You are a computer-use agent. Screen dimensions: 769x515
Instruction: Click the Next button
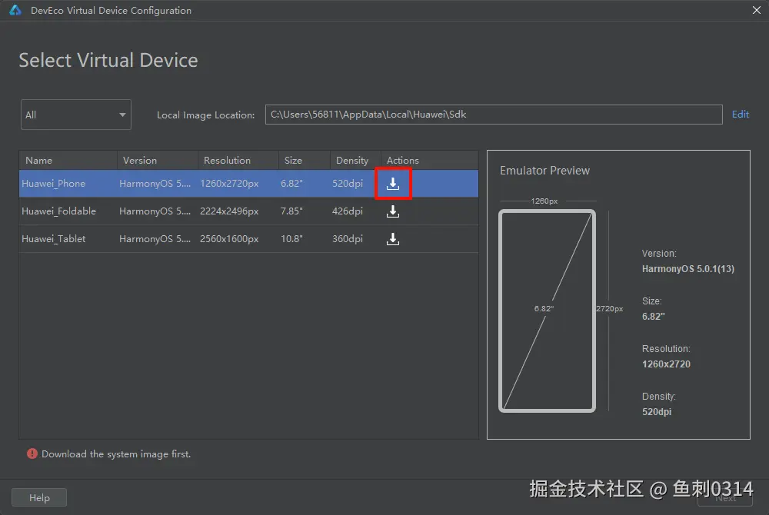pos(725,498)
